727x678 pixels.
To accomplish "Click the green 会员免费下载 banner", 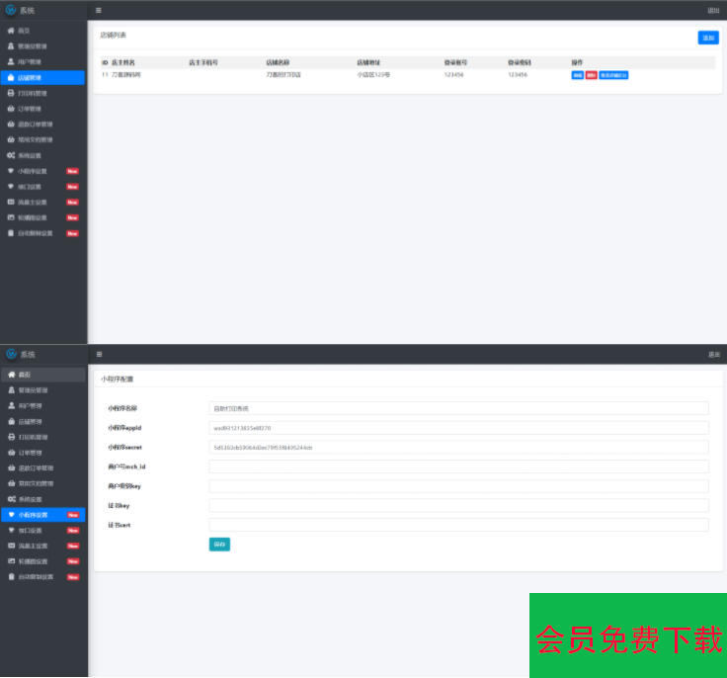I will (x=628, y=636).
